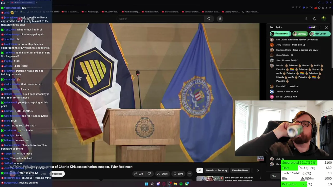Open browser downloads icon
The image size is (333, 187).
tap(326, 8)
